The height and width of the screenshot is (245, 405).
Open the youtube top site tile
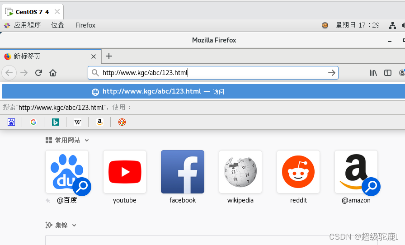[x=125, y=172]
